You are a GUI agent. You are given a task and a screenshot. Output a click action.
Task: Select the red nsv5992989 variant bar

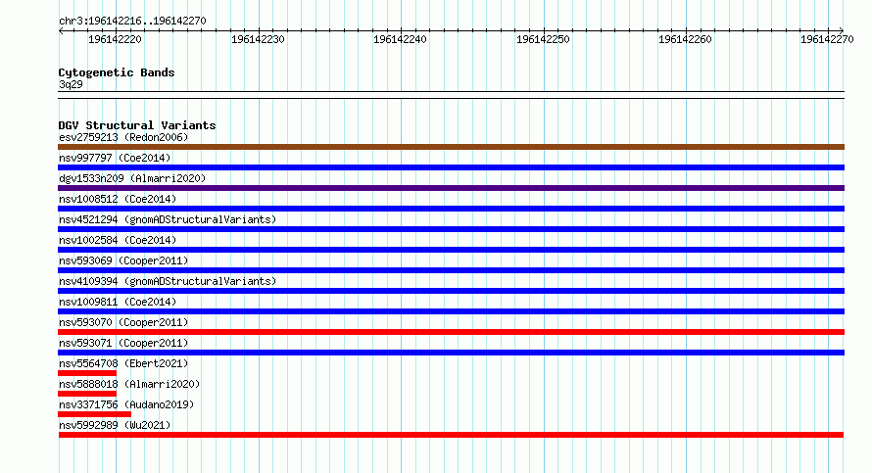(451, 435)
